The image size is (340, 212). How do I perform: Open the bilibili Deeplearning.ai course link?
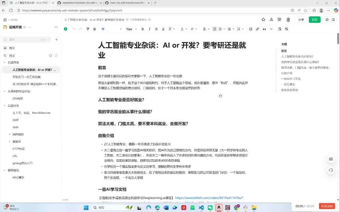pos(209,198)
